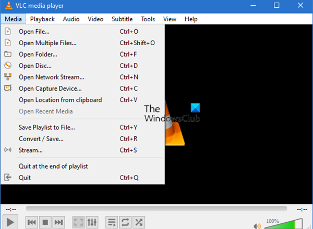Adjust the green volume slider
This screenshot has height=229, width=313.
(284, 224)
